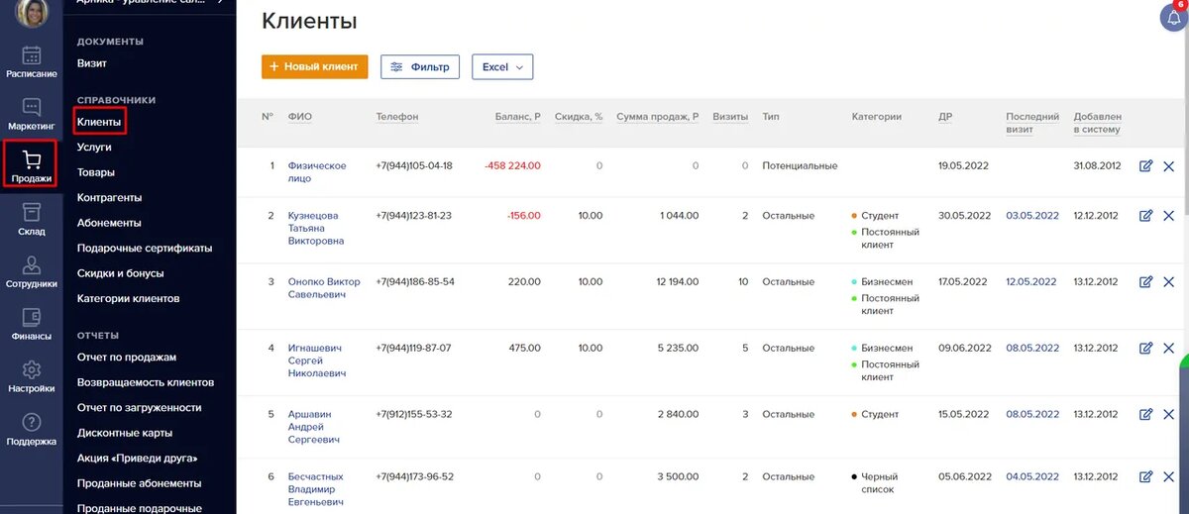The height and width of the screenshot is (514, 1189).
Task: Open the Абонементы directory
Action: tap(109, 223)
